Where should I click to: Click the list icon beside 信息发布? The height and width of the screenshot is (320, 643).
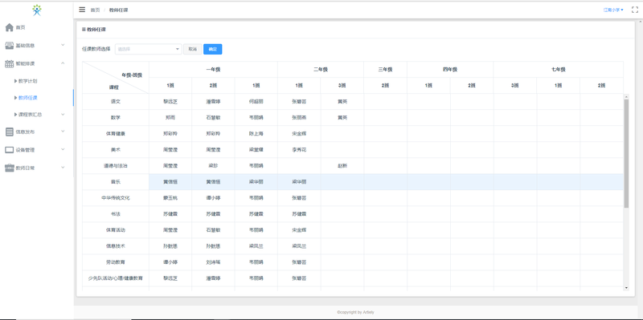[10, 132]
